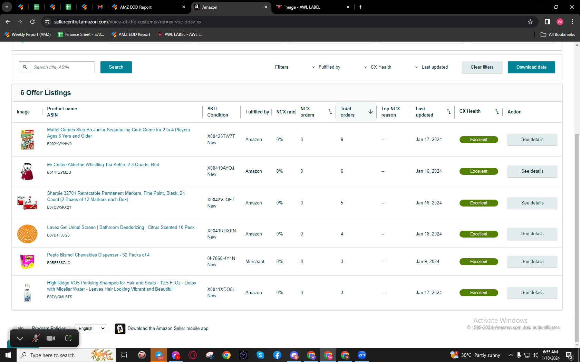Click the Clear filters button

coord(482,67)
